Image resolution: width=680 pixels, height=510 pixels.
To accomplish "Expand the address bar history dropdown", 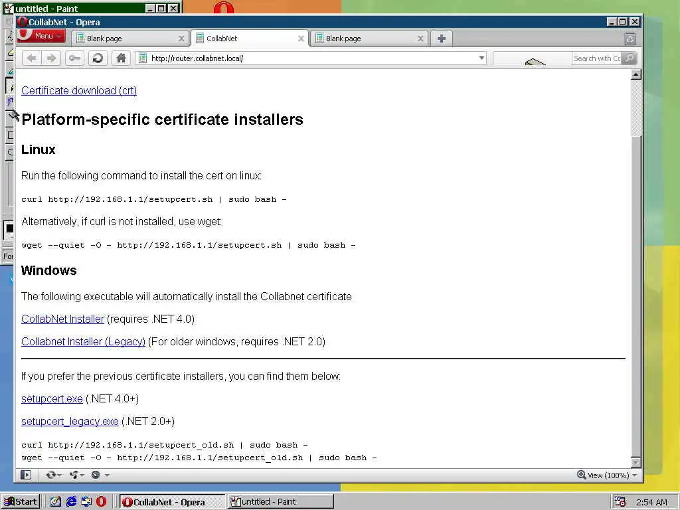I will 481,58.
